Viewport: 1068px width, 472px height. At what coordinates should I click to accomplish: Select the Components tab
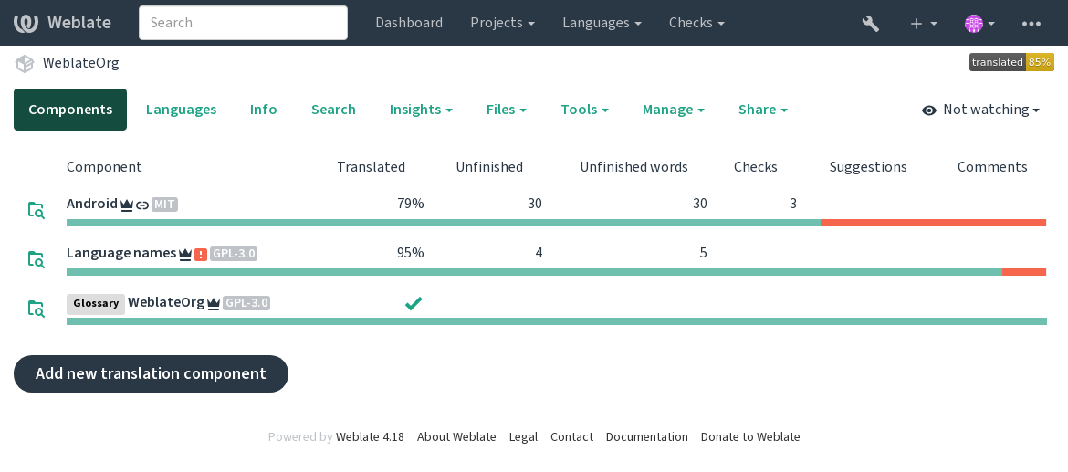(70, 110)
